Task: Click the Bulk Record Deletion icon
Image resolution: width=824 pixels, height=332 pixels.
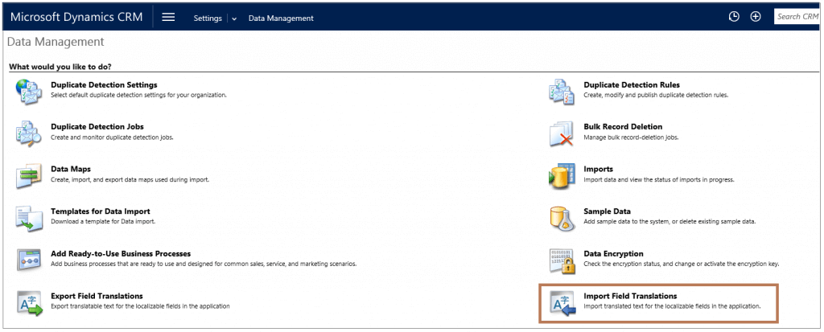Action: (562, 133)
